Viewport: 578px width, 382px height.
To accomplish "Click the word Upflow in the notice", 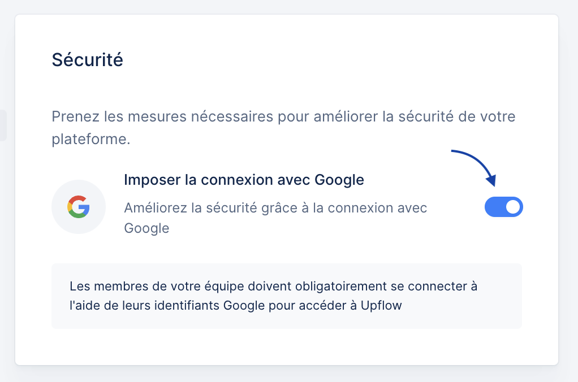I will 381,305.
